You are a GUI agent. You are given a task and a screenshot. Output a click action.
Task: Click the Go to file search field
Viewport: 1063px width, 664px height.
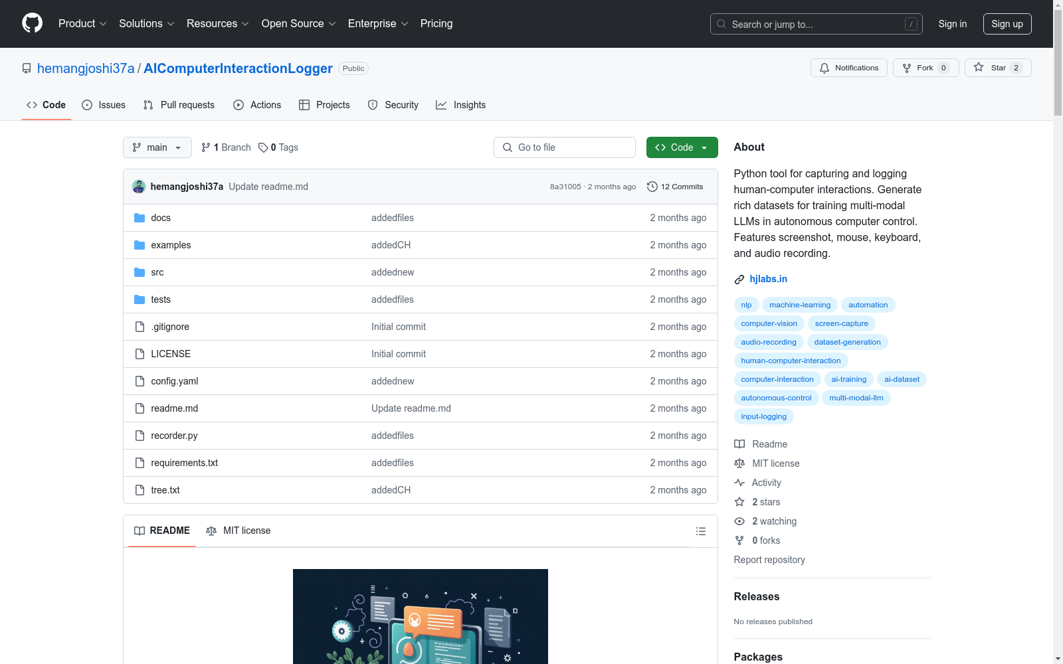click(x=565, y=147)
